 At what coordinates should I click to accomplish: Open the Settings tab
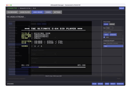(x=57, y=12)
